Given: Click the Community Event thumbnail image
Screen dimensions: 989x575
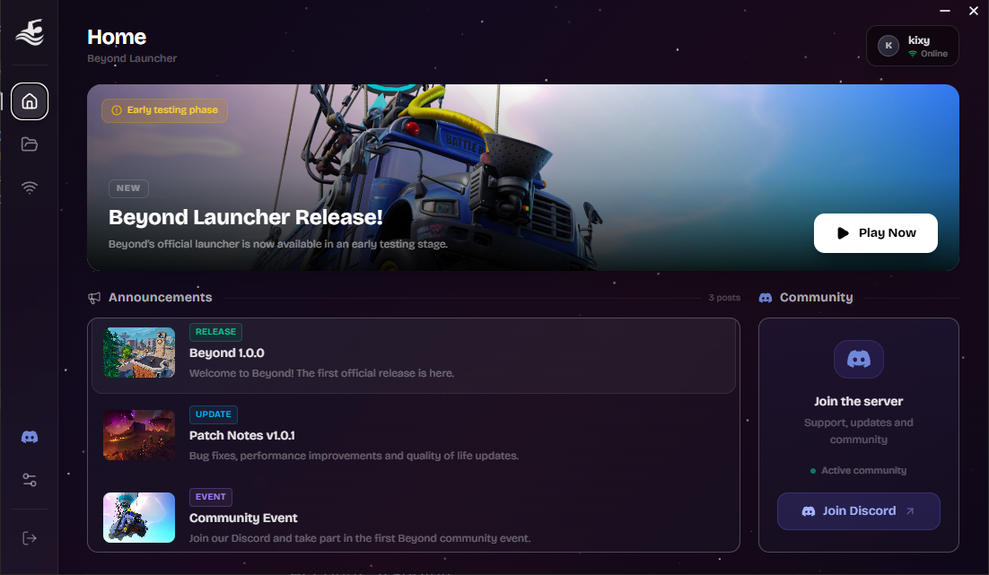Looking at the screenshot, I should (139, 518).
